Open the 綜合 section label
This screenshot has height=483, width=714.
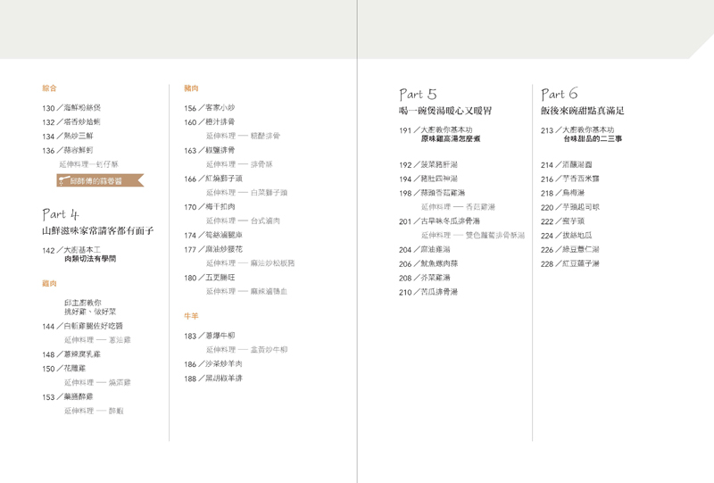[50, 88]
